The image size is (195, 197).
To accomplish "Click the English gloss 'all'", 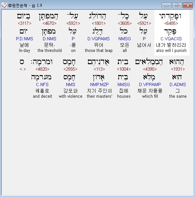I will [x=125, y=51].
